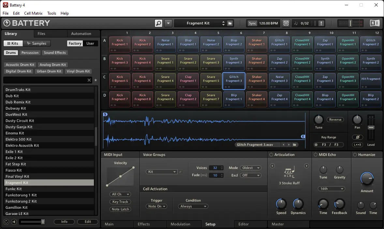The image size is (384, 229).
Task: Click the waveform end marker E
Action: [x=303, y=137]
